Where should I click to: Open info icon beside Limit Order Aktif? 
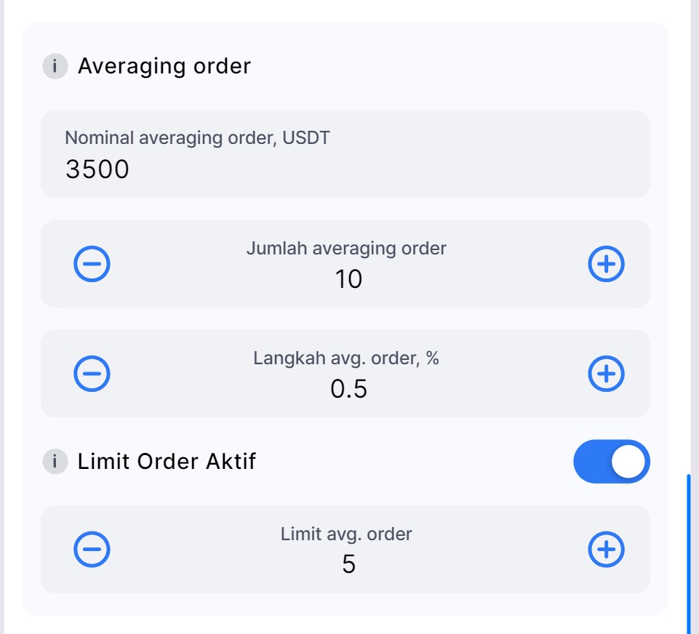point(55,462)
